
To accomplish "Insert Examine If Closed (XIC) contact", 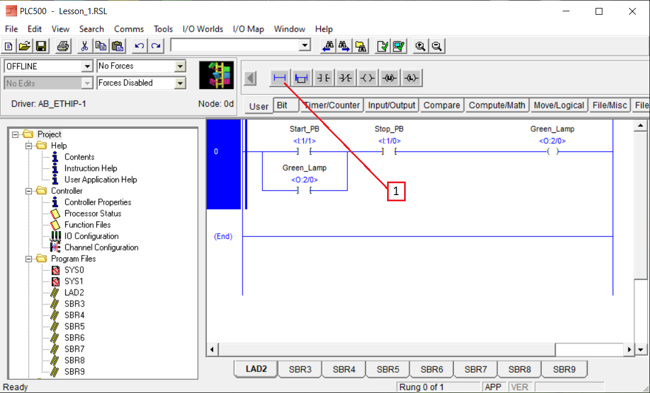I will point(324,78).
